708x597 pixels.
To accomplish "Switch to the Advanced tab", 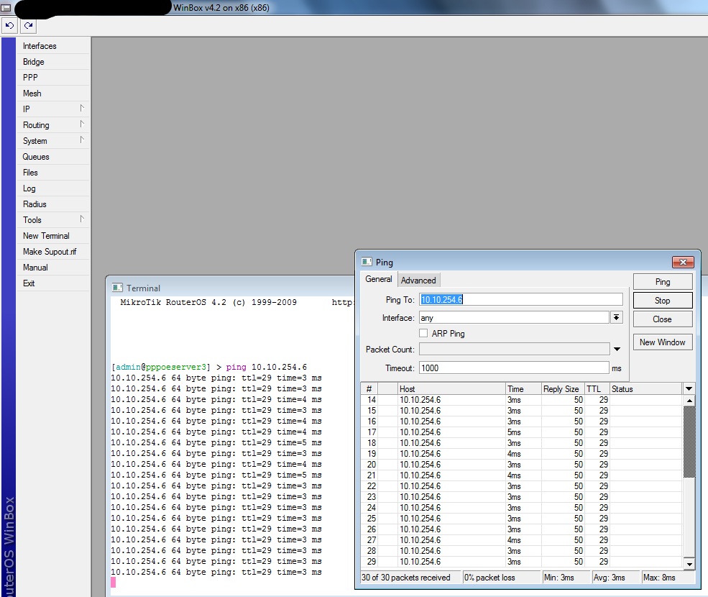I will click(418, 281).
